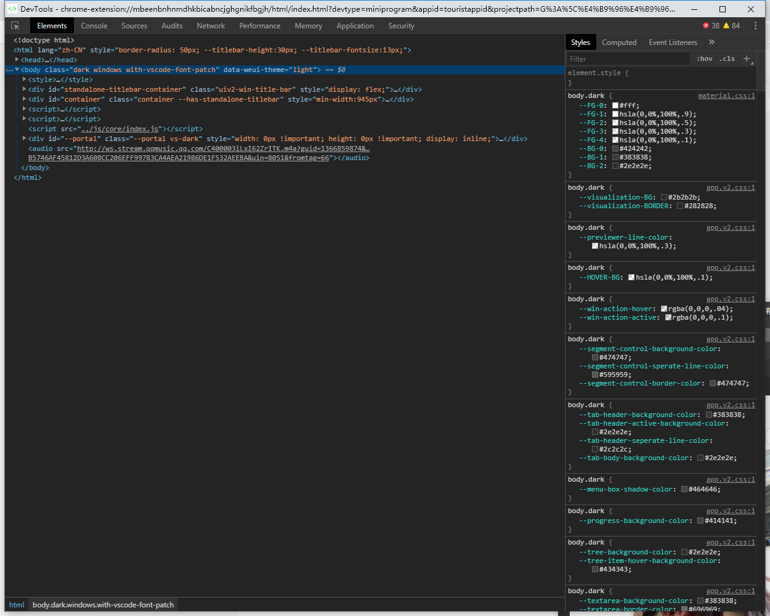Image resolution: width=770 pixels, height=616 pixels.
Task: Expand the --portal div node
Action: pos(25,139)
